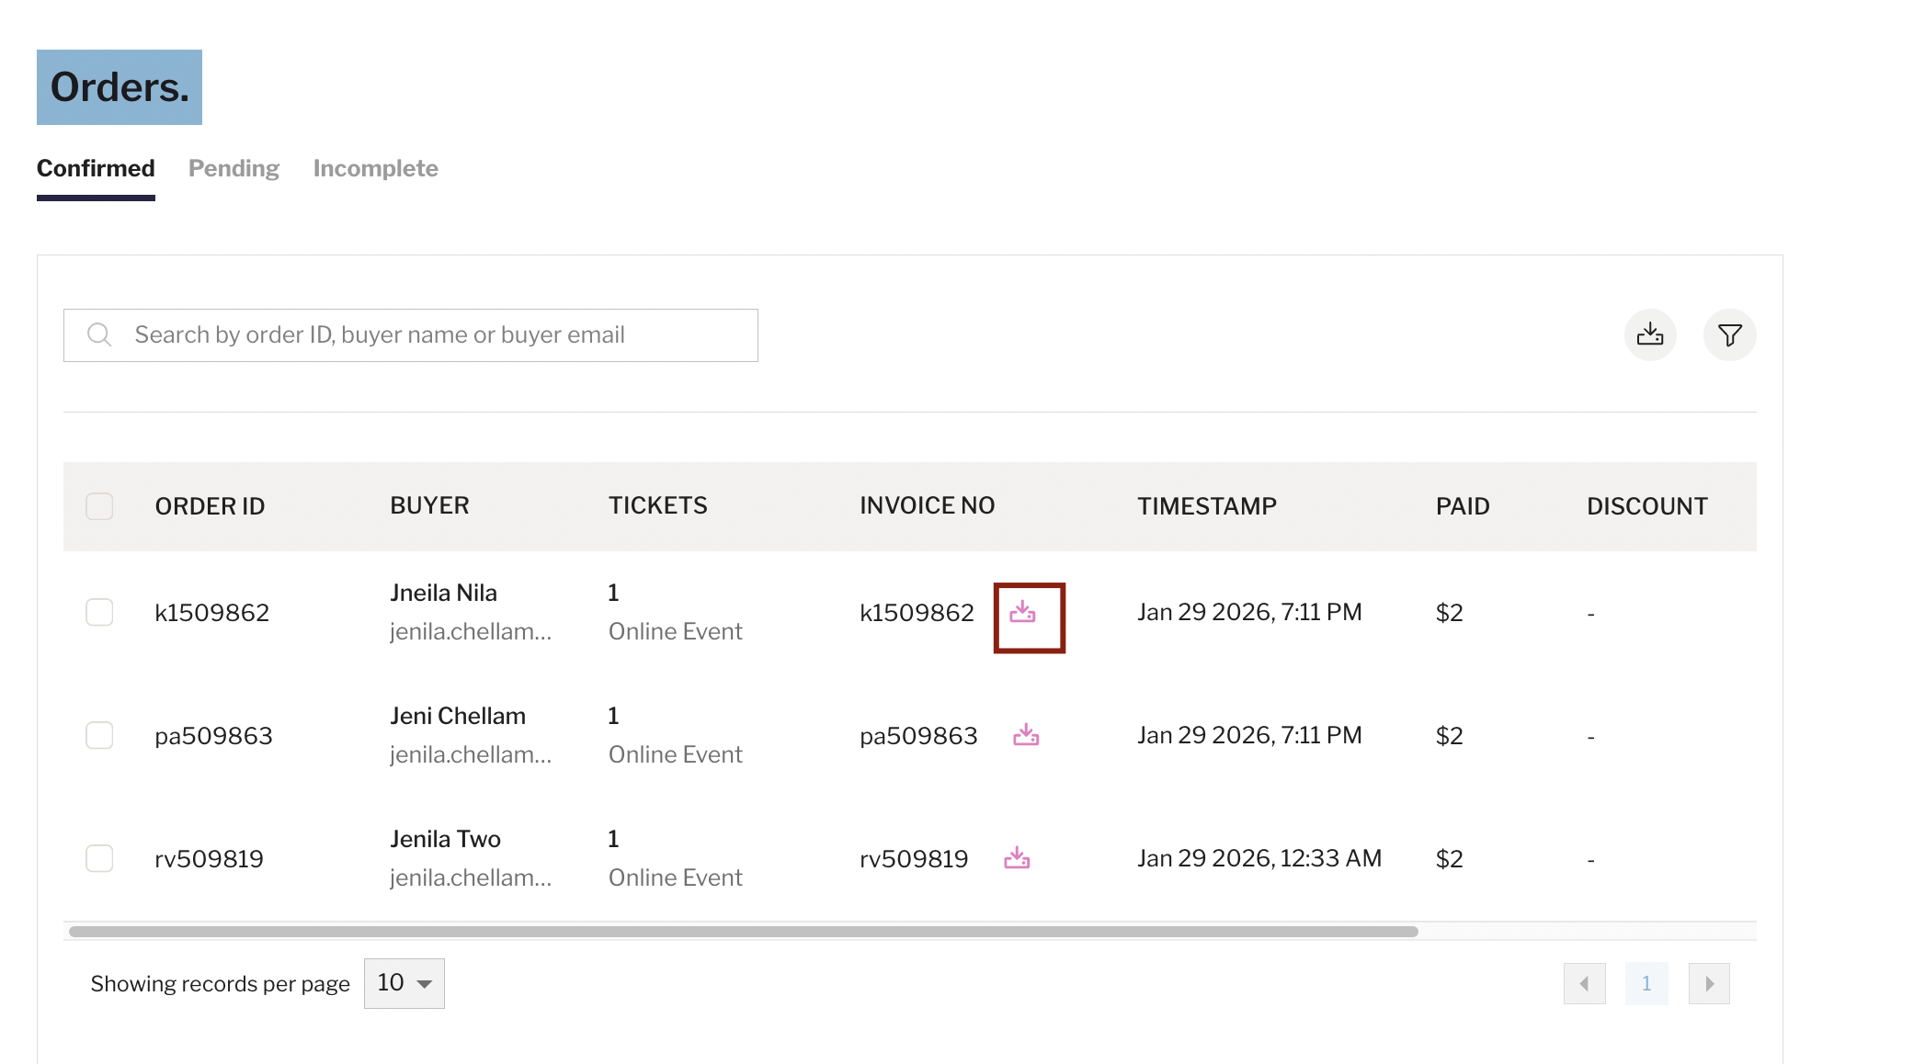Click the Orders. page heading
Image resolution: width=1925 pixels, height=1064 pixels.
click(x=120, y=87)
